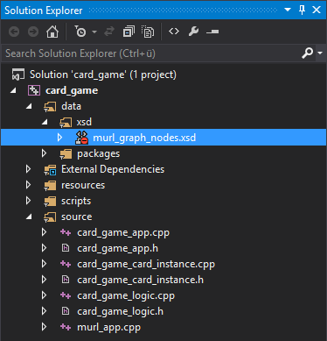Image resolution: width=327 pixels, height=341 pixels.
Task: Click into Search Solution Explorer field
Action: (151, 53)
